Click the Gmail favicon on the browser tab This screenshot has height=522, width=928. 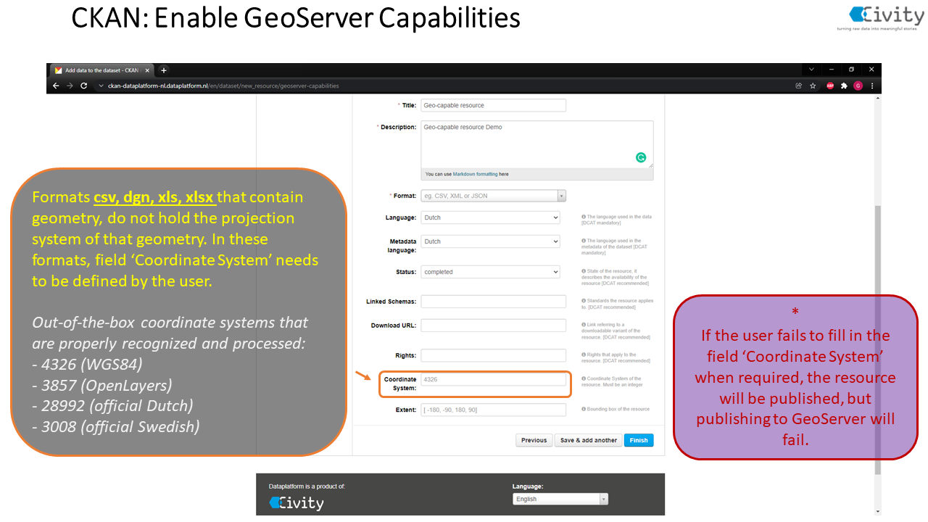point(58,70)
